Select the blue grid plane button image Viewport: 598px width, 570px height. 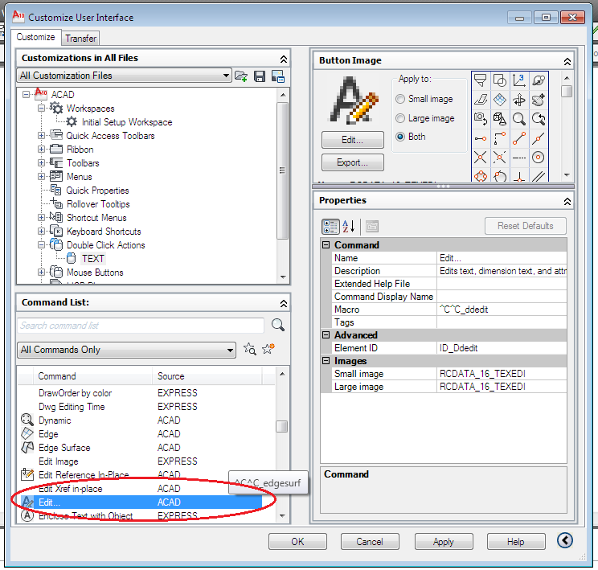click(x=500, y=100)
